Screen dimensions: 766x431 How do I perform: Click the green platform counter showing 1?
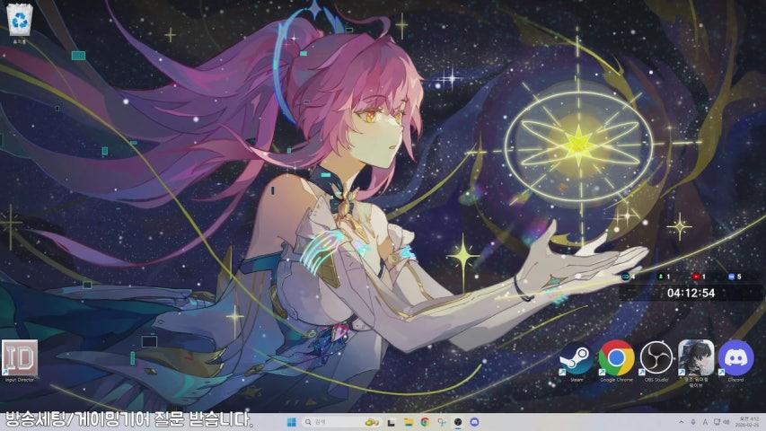[664, 277]
